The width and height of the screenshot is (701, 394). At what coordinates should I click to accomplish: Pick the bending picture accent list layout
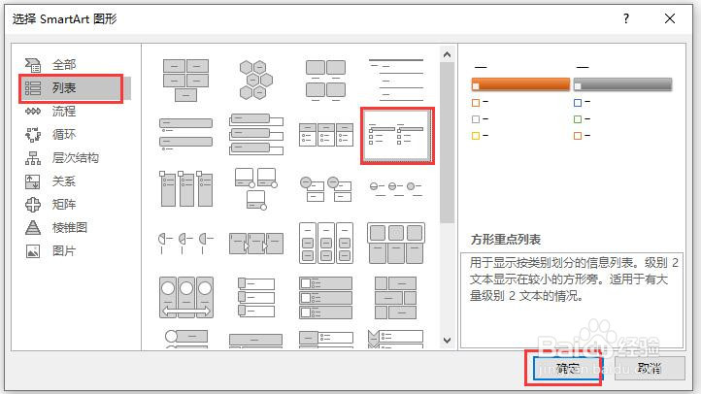point(255,188)
